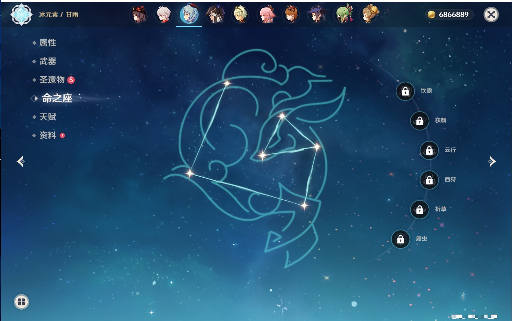This screenshot has height=321, width=512.
Task: Select the green-haired masked character avatar
Action: [x=343, y=14]
